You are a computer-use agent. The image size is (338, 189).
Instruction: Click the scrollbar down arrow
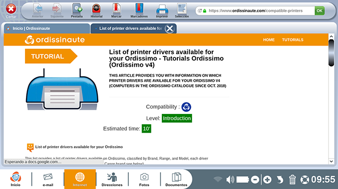331,161
